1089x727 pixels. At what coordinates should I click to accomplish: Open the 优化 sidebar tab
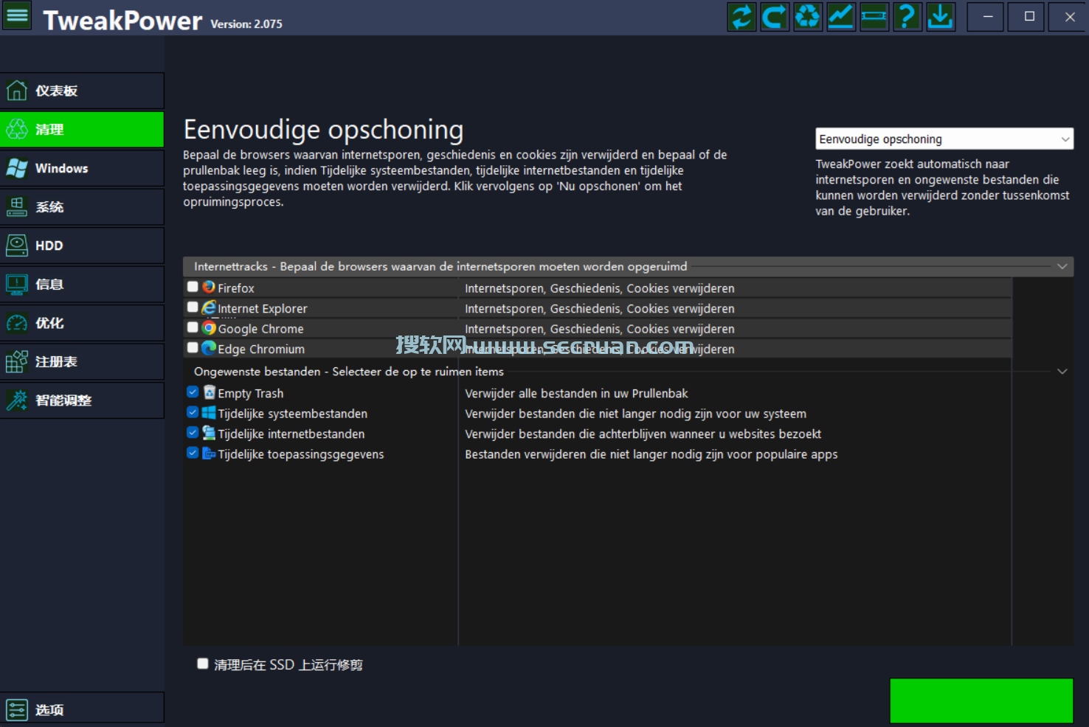[82, 323]
